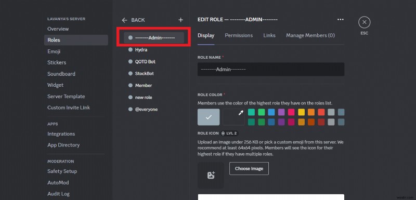This screenshot has width=416, height=200.
Task: Choose the dark burnt orange color swatch
Action: click(311, 122)
